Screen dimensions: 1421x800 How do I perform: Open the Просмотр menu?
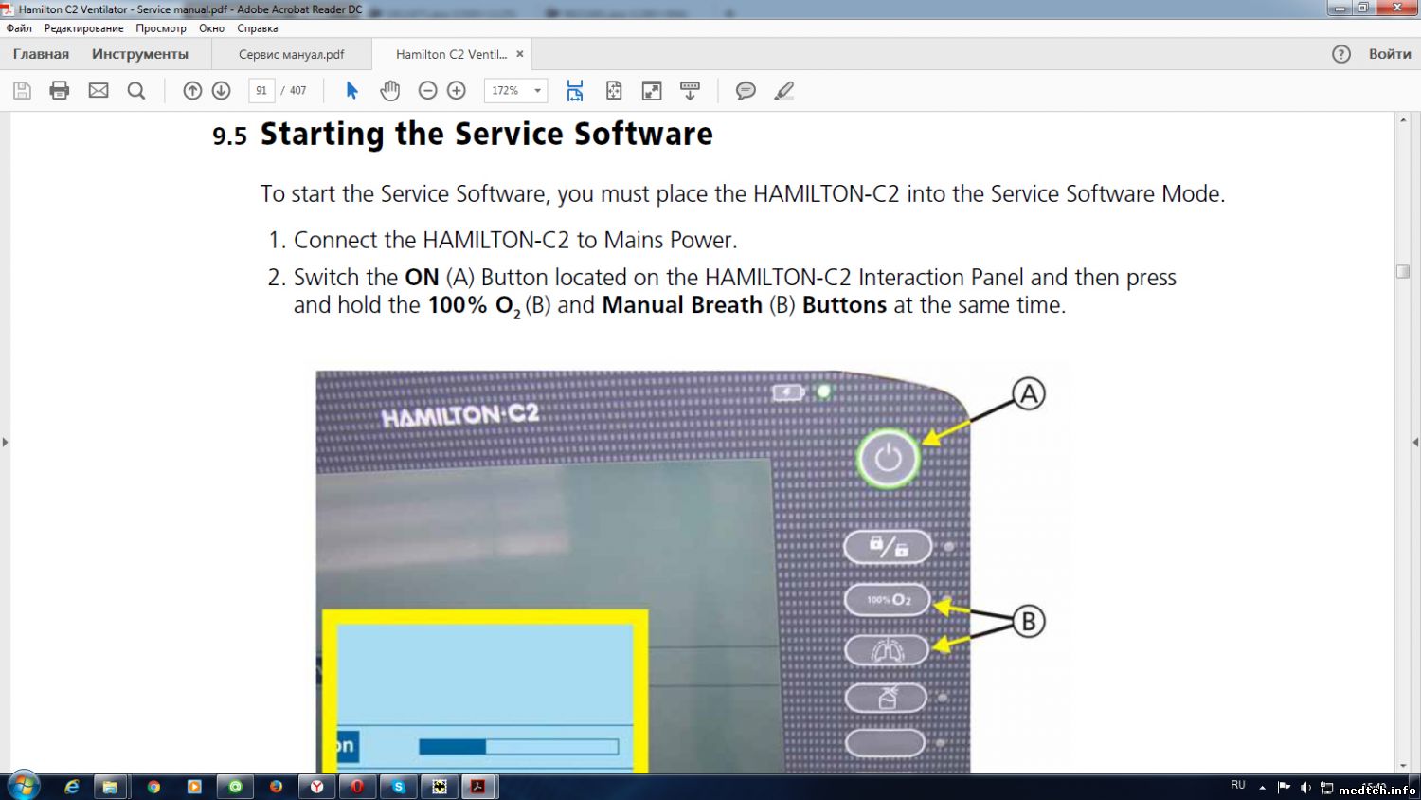click(x=161, y=28)
